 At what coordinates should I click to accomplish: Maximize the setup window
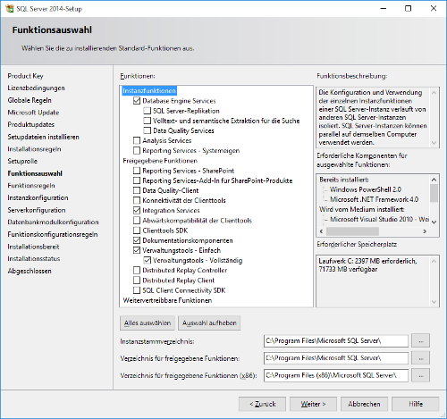[409, 8]
